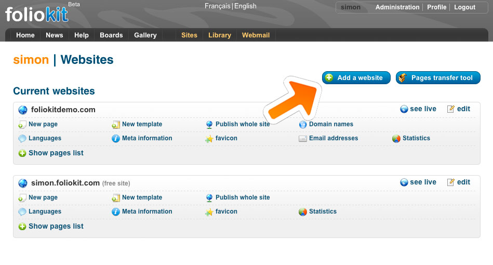This screenshot has width=493, height=265.
Task: Click the edit link text for foliokitdemo.com
Action: coord(463,109)
